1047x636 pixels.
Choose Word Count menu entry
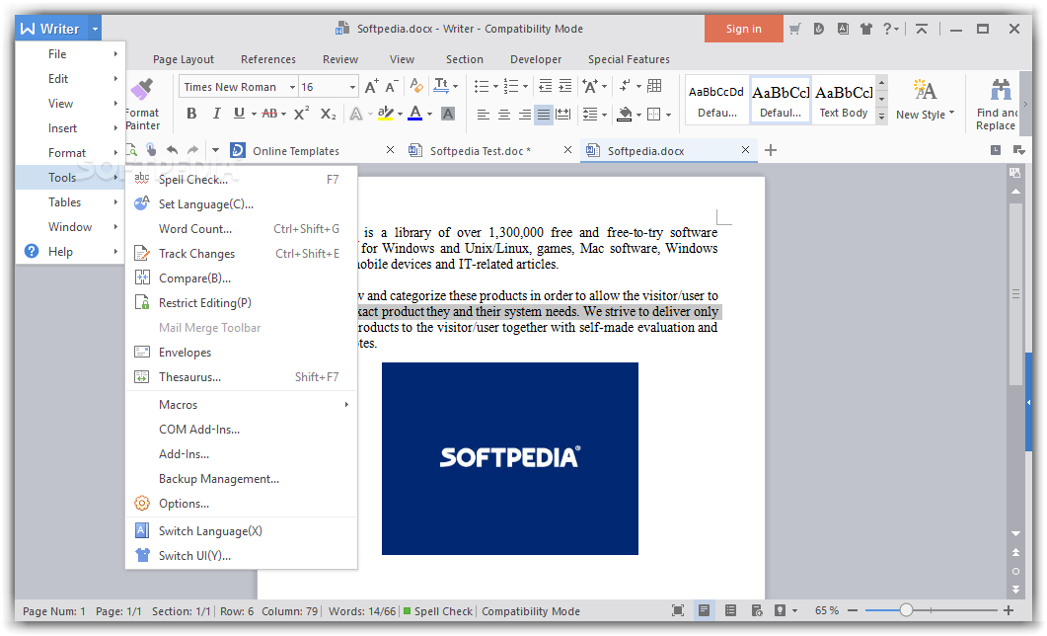(x=241, y=229)
